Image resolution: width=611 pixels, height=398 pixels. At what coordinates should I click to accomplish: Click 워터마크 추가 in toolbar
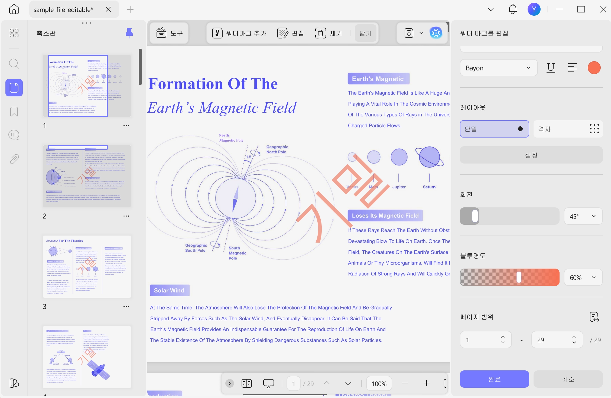click(239, 33)
